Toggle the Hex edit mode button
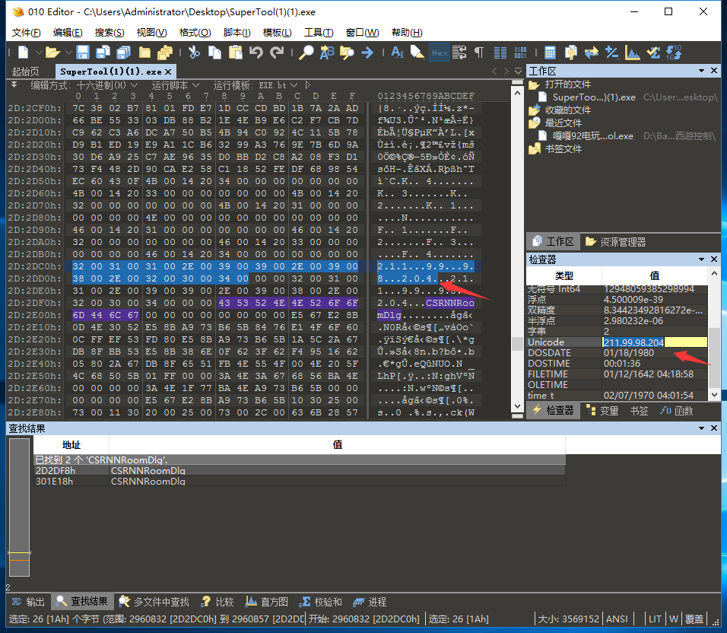 coord(439,52)
